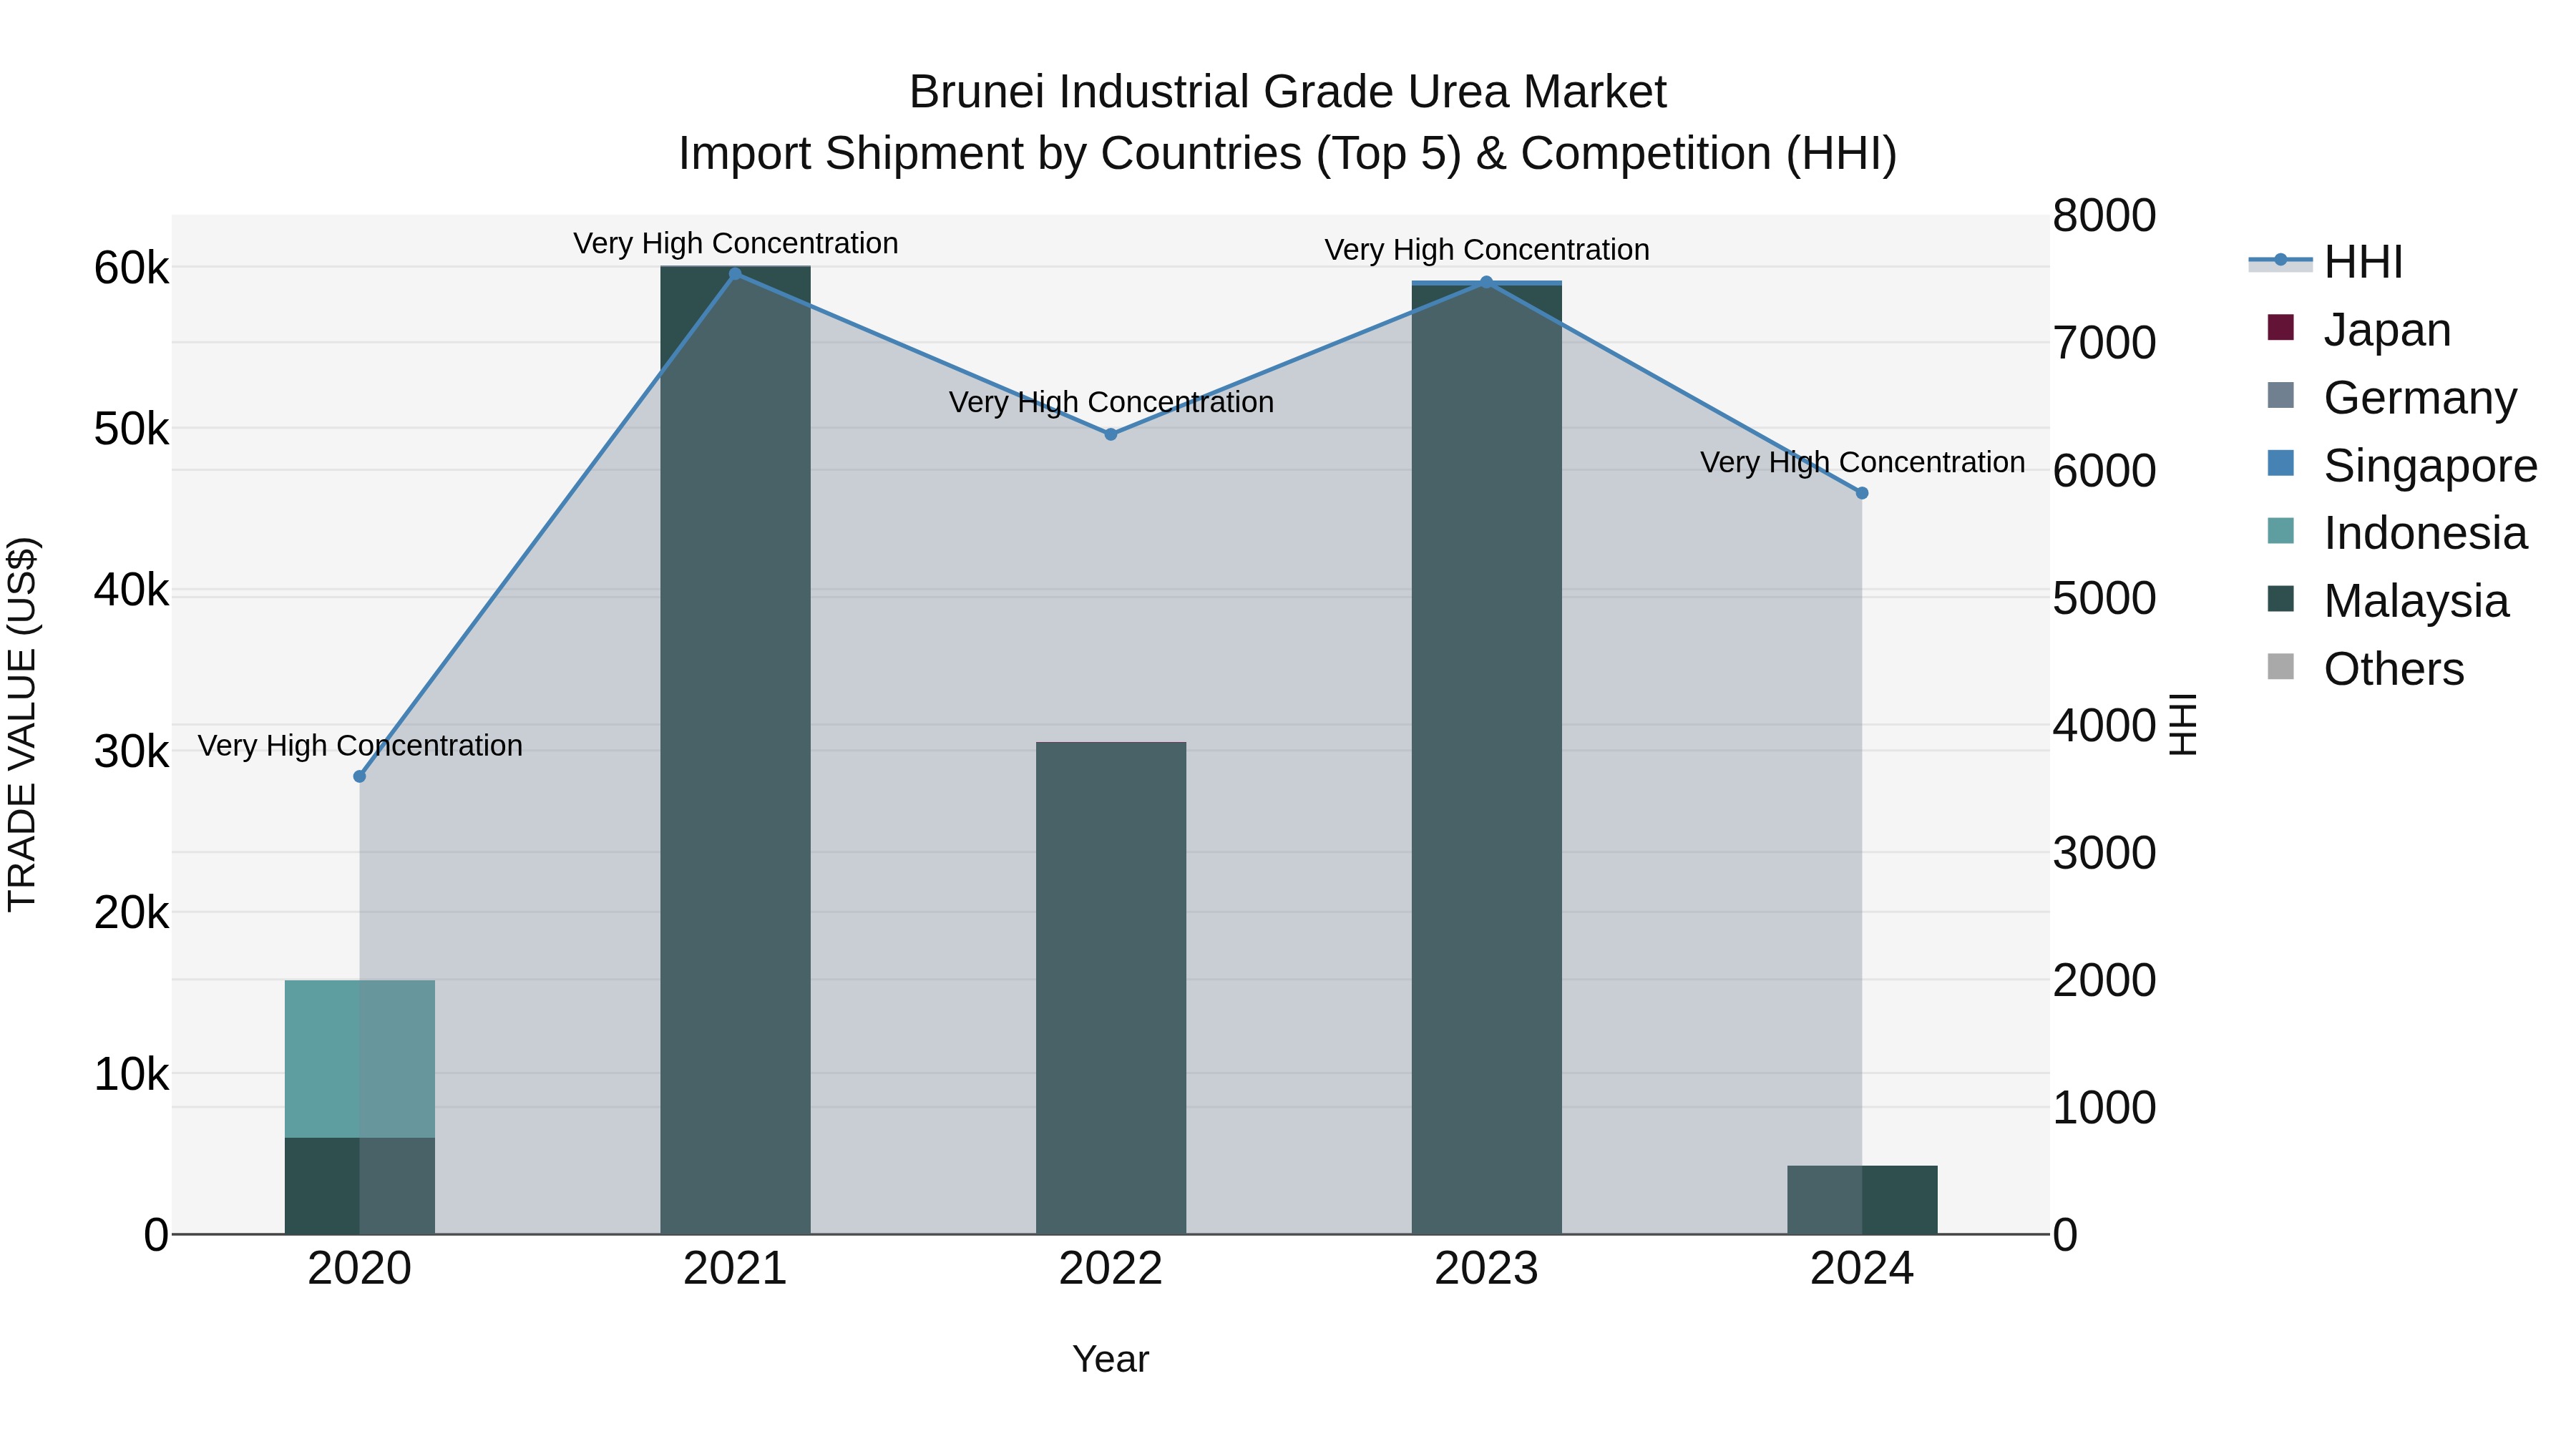Click the 2022 x-axis label
This screenshot has width=2576, height=1449.
point(1111,1269)
